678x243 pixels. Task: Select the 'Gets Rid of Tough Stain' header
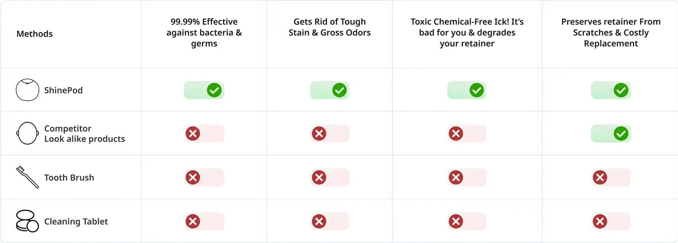click(330, 27)
